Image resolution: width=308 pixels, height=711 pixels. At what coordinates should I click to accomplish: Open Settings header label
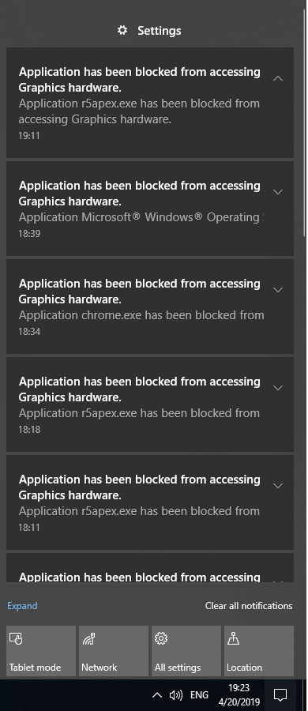[x=160, y=30]
